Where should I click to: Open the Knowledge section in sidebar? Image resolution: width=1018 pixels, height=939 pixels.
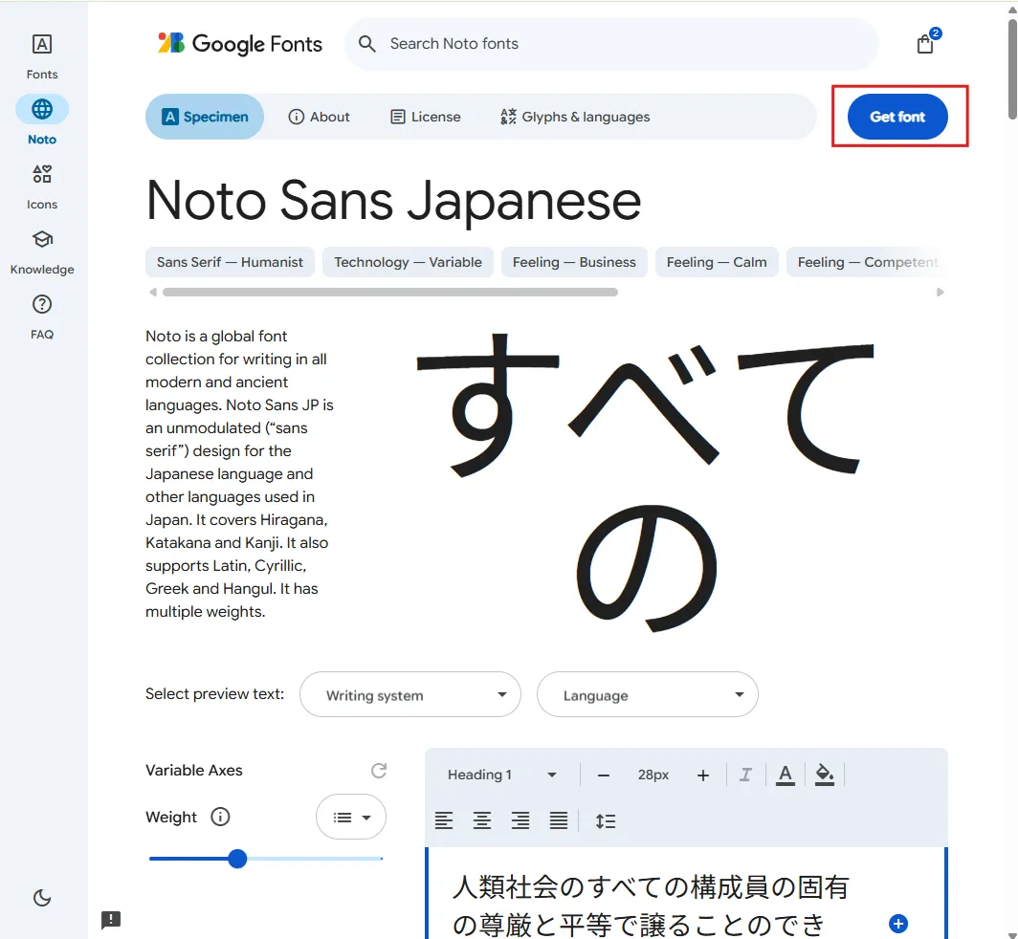click(x=41, y=251)
